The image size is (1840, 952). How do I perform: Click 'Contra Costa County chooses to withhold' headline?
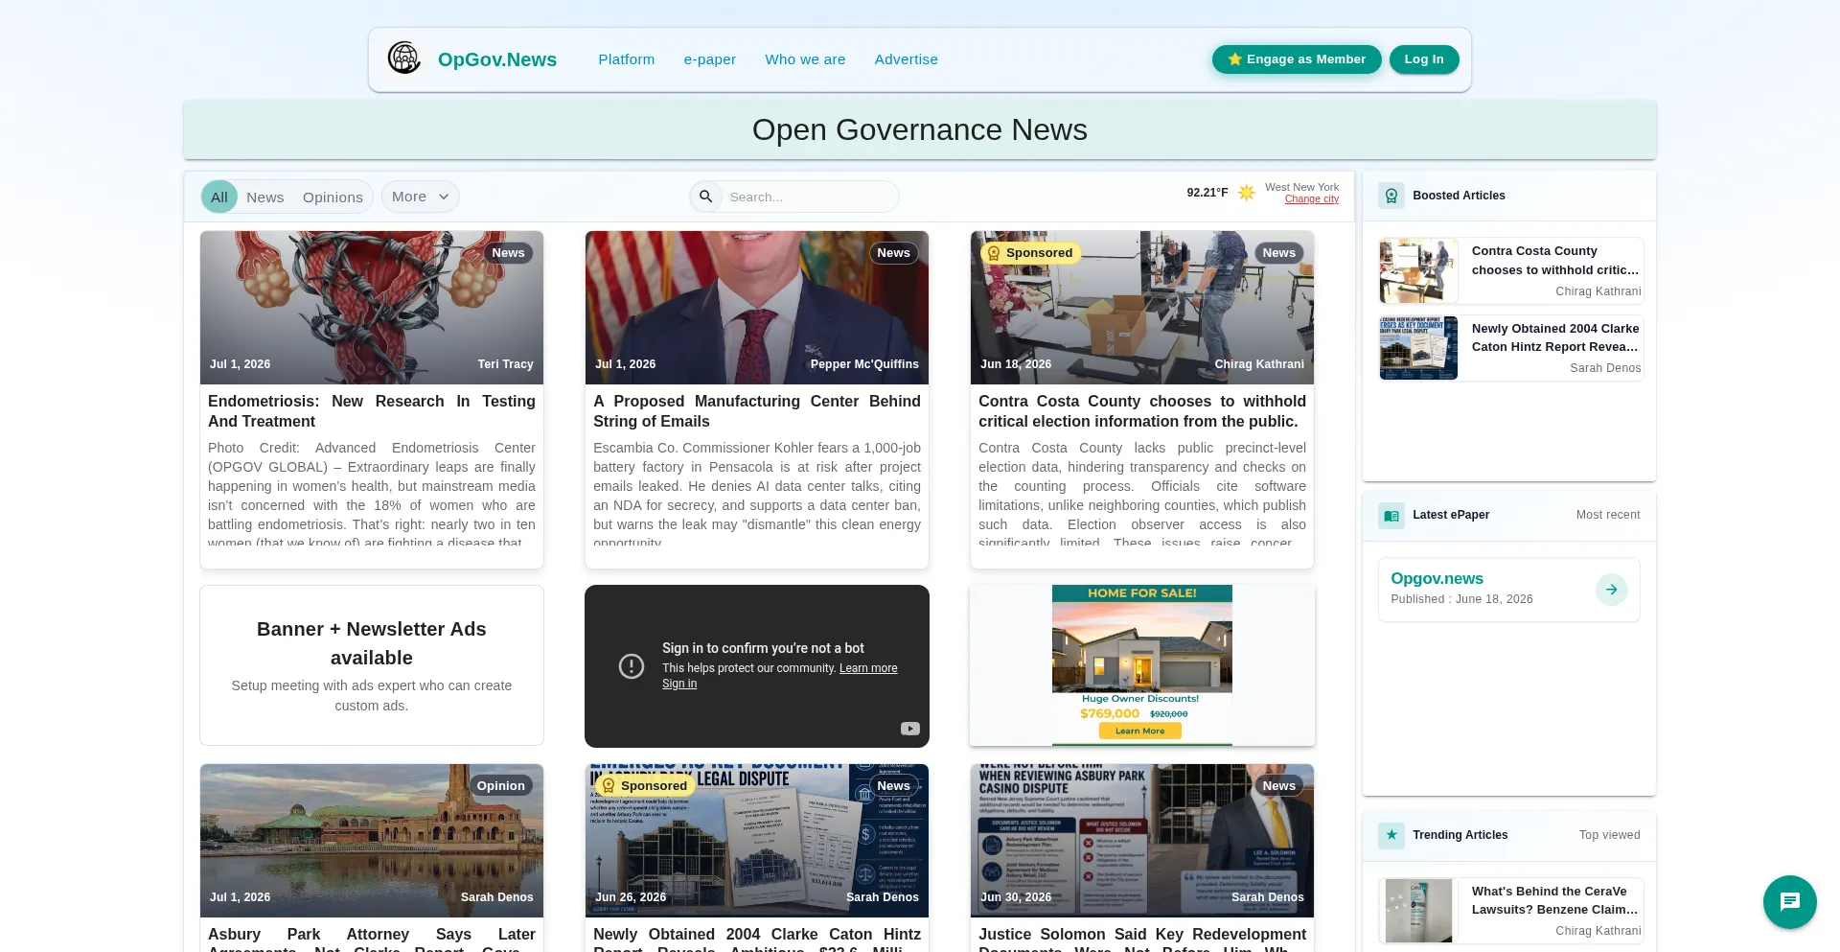(1142, 411)
